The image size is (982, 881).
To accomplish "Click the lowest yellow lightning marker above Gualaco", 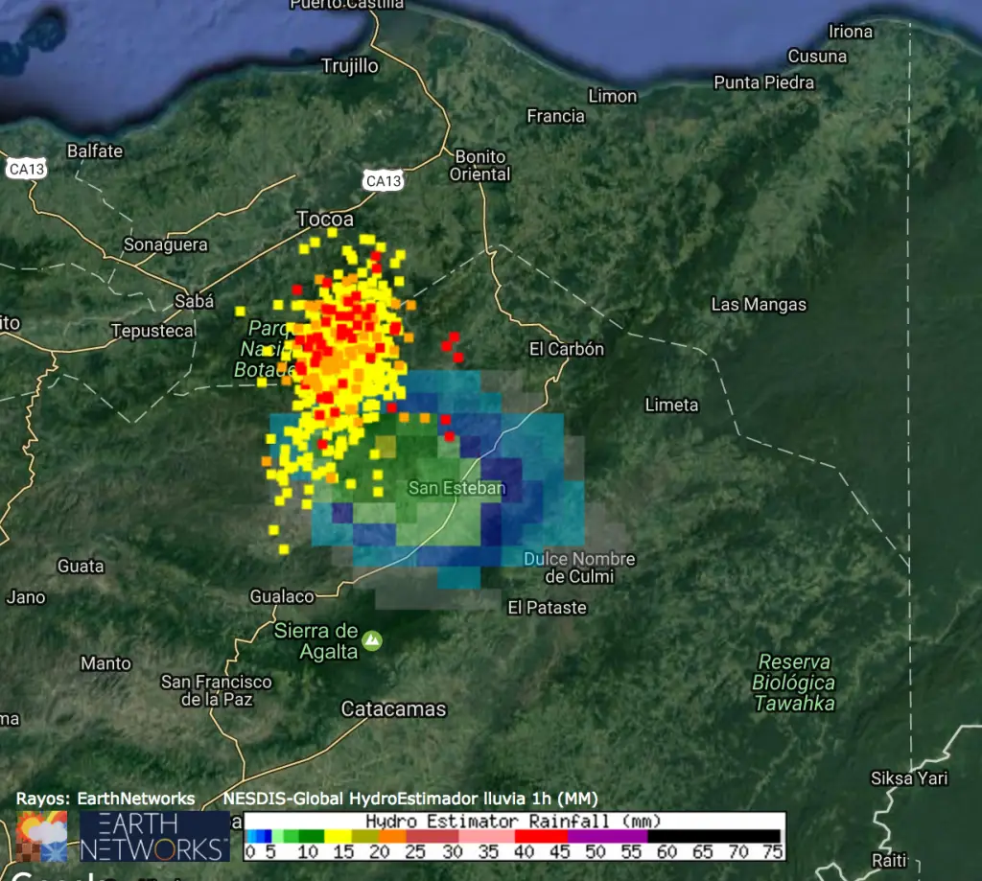I will (284, 548).
